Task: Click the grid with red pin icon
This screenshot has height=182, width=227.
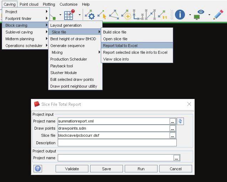Action: (x=69, y=15)
